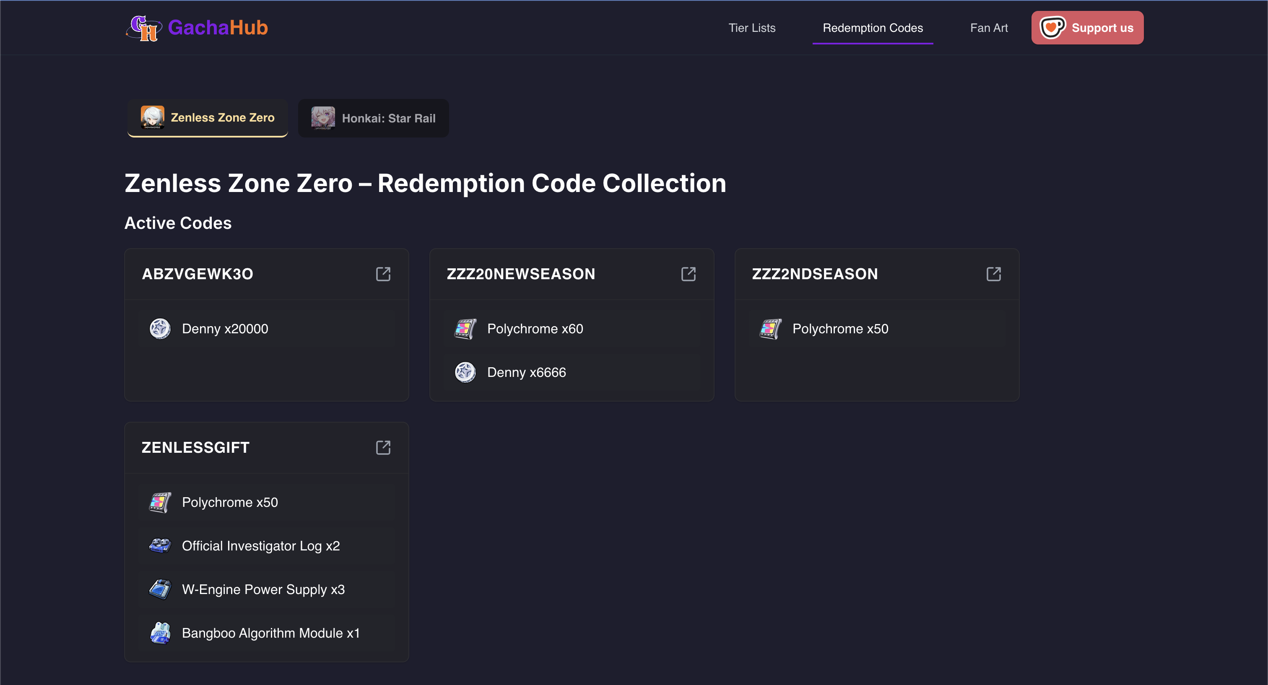The image size is (1268, 685).
Task: Open the Fan Art page
Action: pyautogui.click(x=989, y=28)
